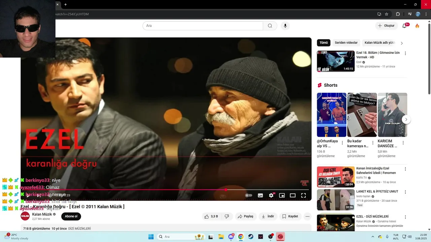Open options menu for Ezel 18. Bölüm
Viewport: 431px width, 242px height.
coord(405,53)
